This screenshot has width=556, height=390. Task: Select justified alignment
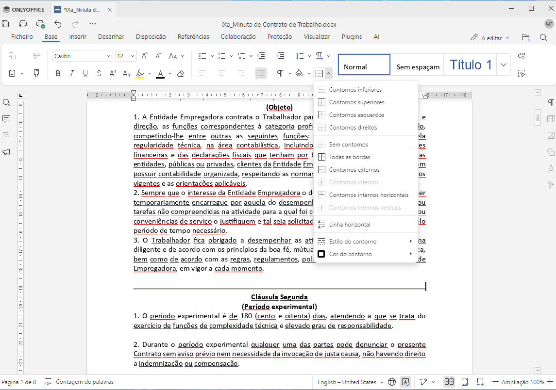tap(261, 73)
